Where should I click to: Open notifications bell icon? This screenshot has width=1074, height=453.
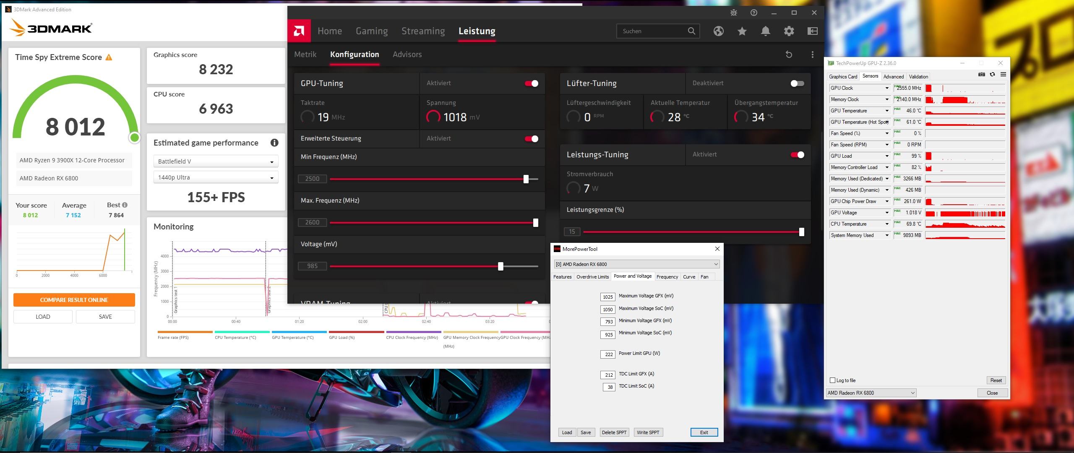click(x=766, y=31)
